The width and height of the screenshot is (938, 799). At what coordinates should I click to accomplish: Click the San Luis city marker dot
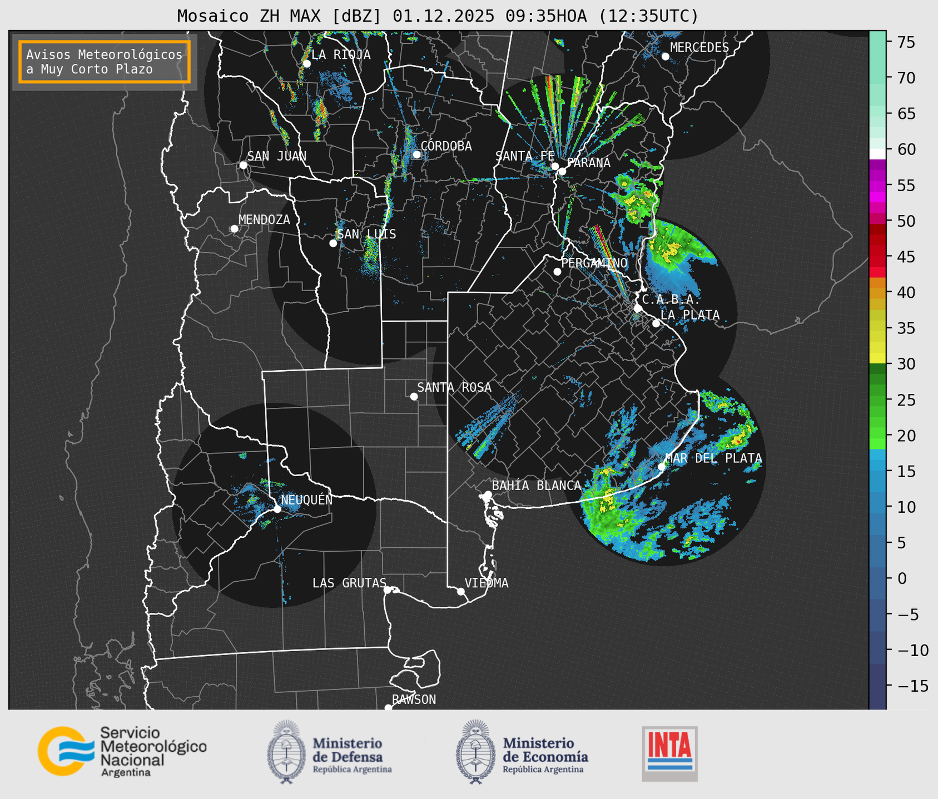click(333, 243)
